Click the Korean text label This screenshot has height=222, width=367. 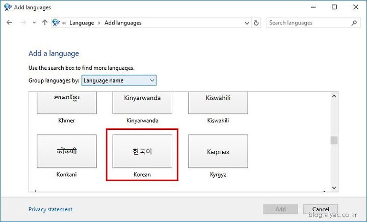pyautogui.click(x=142, y=175)
